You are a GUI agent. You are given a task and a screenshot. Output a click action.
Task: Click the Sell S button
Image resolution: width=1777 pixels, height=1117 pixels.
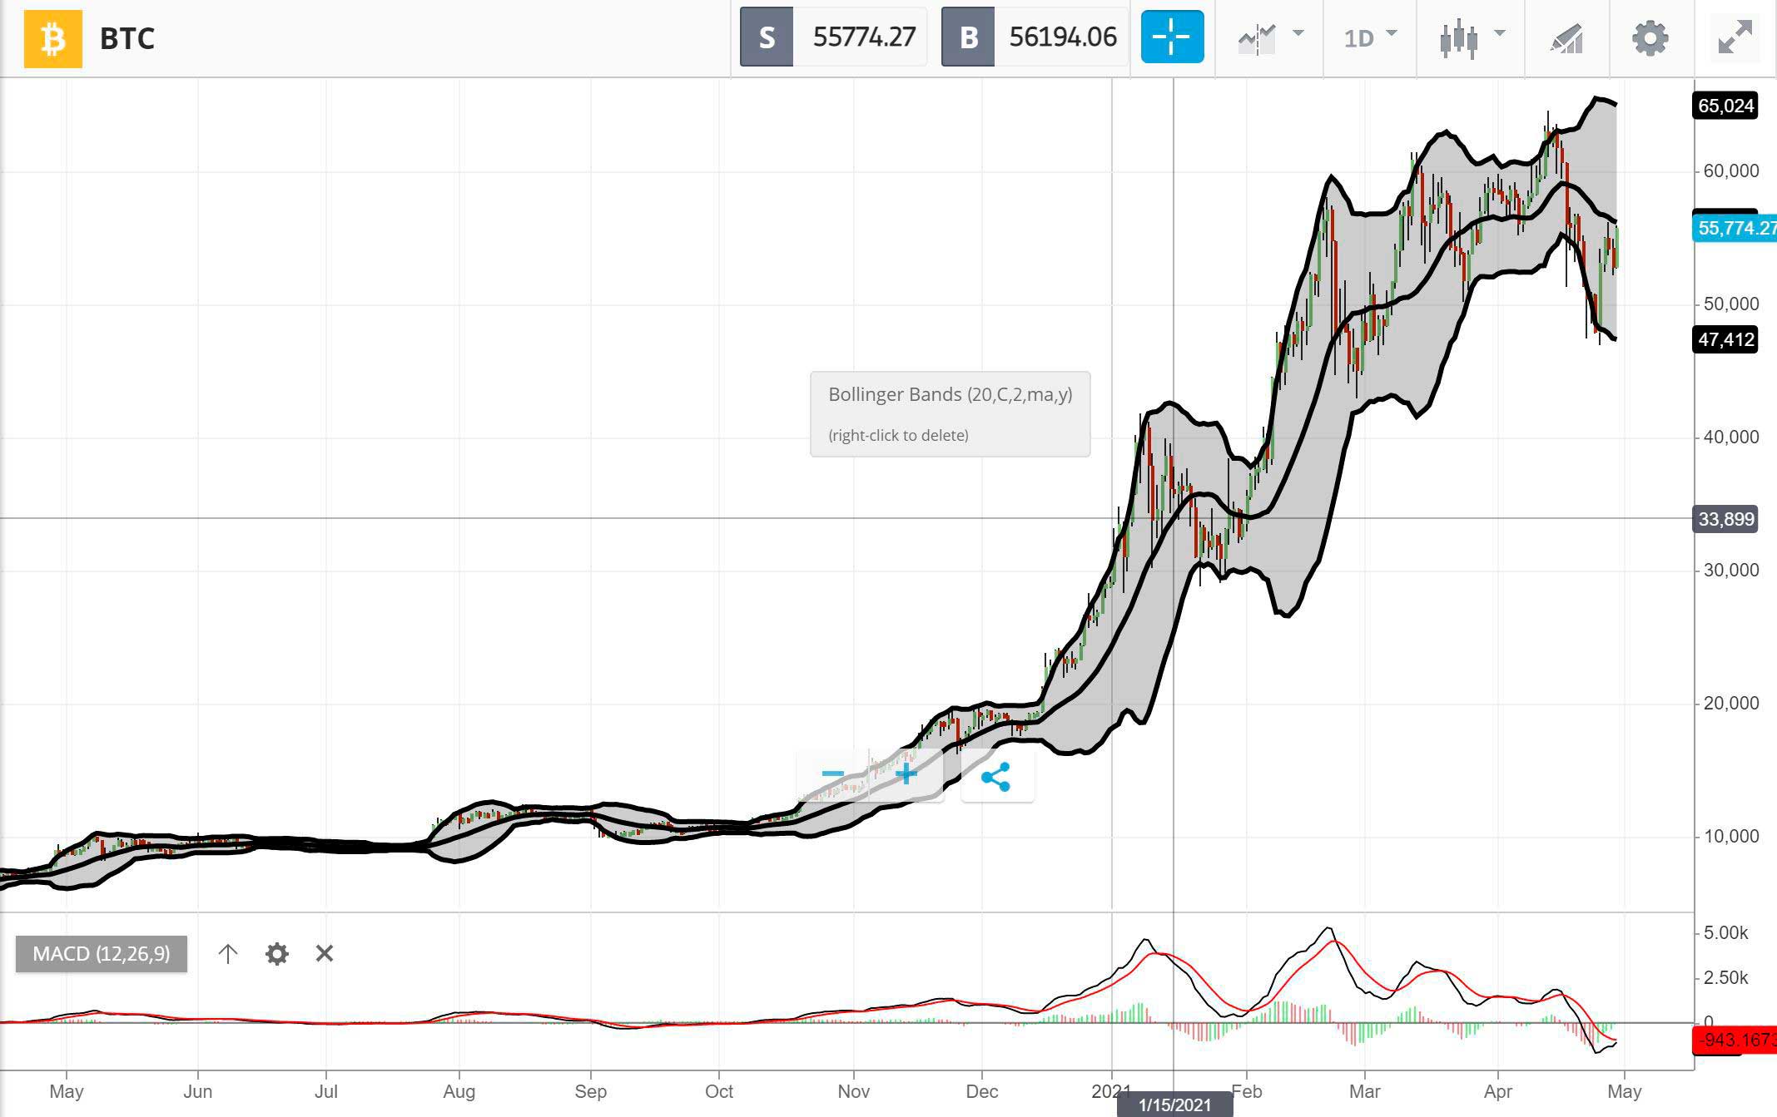pos(767,37)
